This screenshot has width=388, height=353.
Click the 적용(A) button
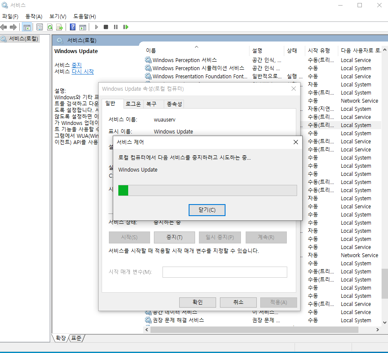pyautogui.click(x=279, y=303)
